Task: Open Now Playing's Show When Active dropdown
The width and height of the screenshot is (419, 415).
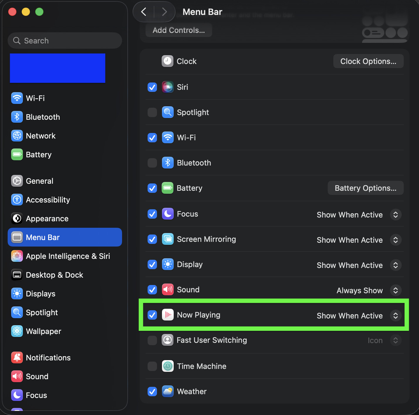Action: pyautogui.click(x=396, y=316)
